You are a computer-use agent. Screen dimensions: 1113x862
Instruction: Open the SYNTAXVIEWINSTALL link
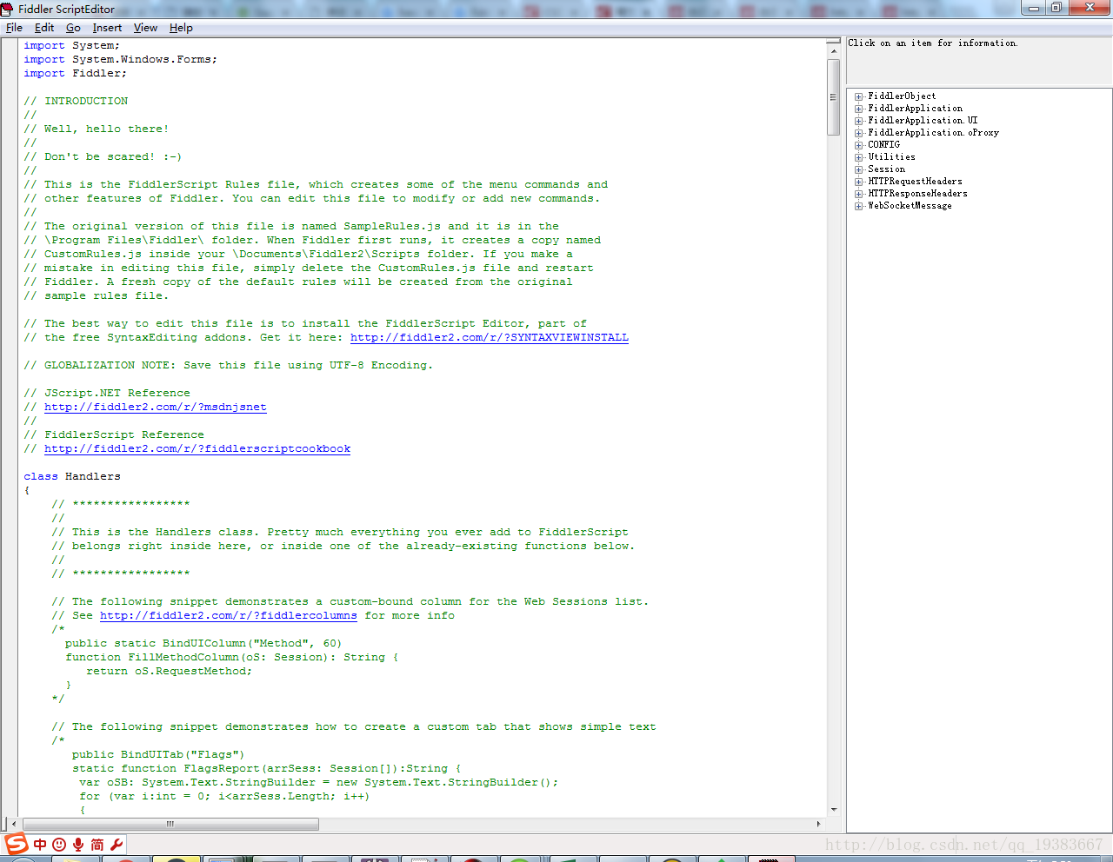coord(490,337)
